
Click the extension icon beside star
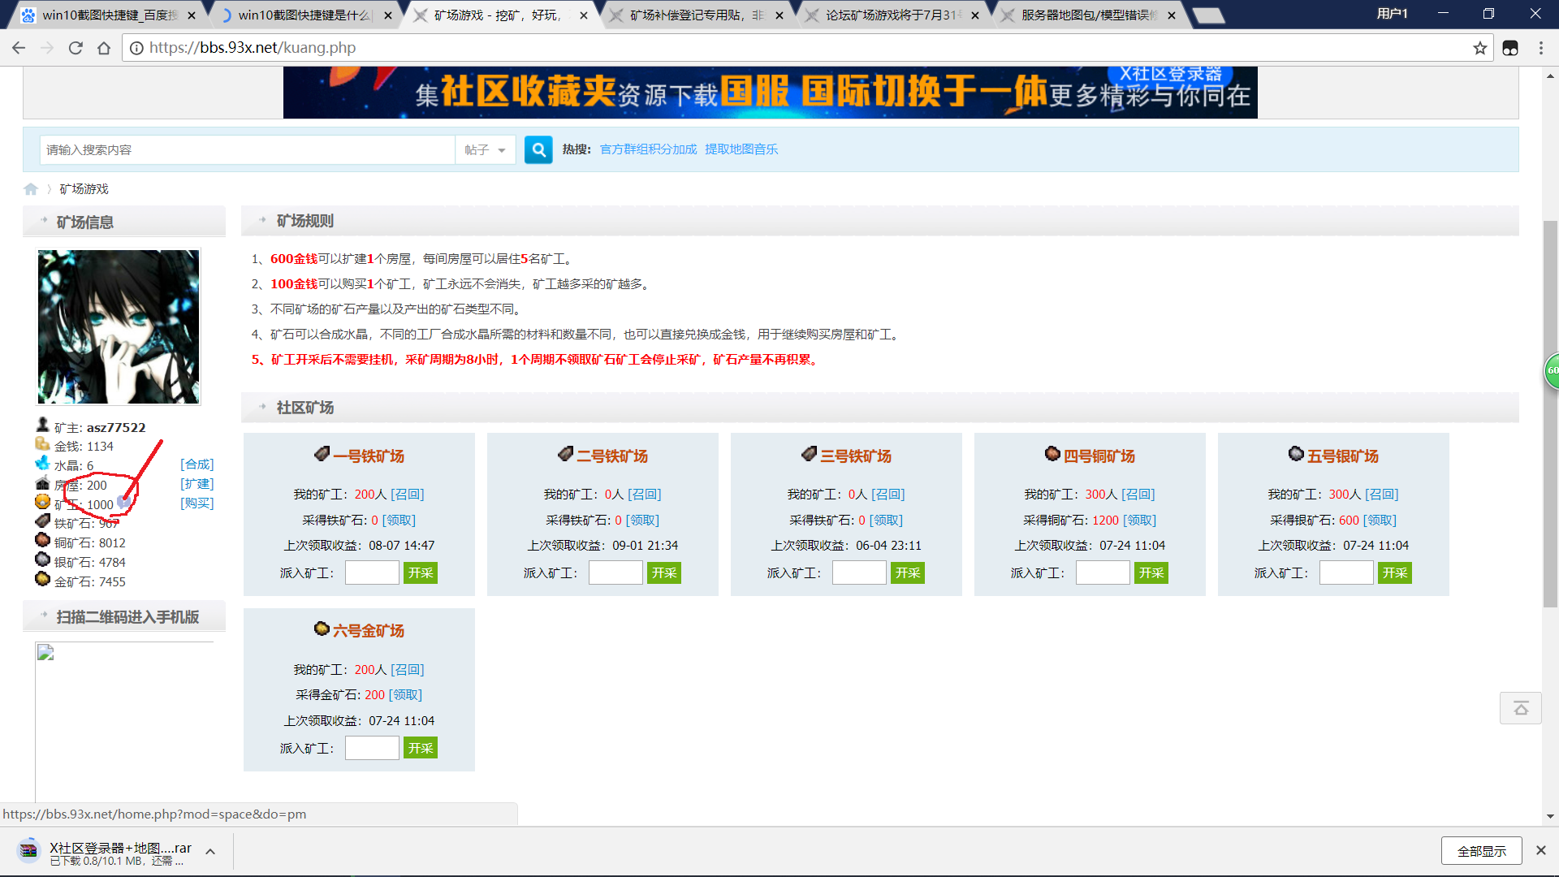[x=1510, y=48]
